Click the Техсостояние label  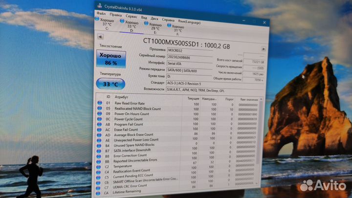(x=110, y=46)
